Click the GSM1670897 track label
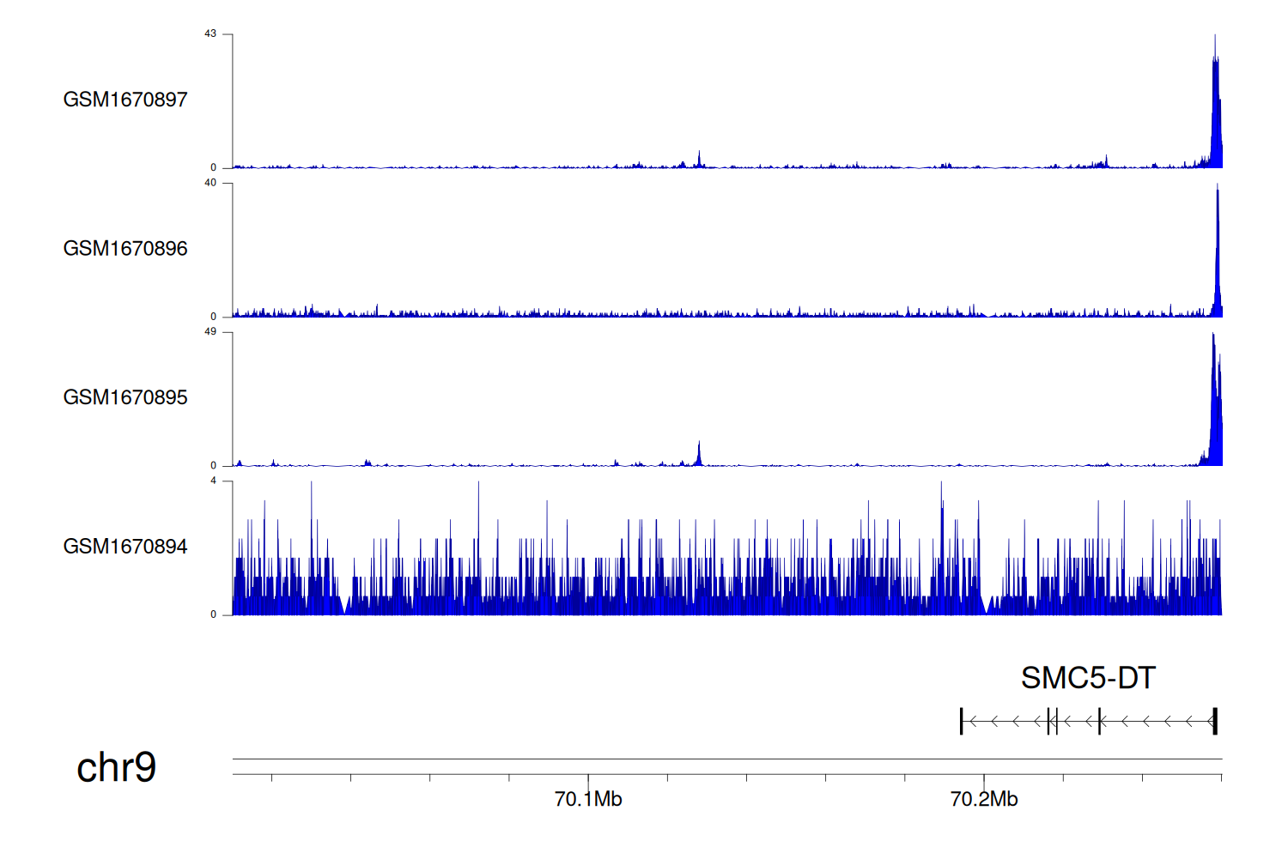 (x=125, y=100)
